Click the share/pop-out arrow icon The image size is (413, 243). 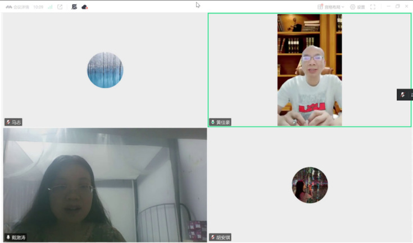coord(60,7)
